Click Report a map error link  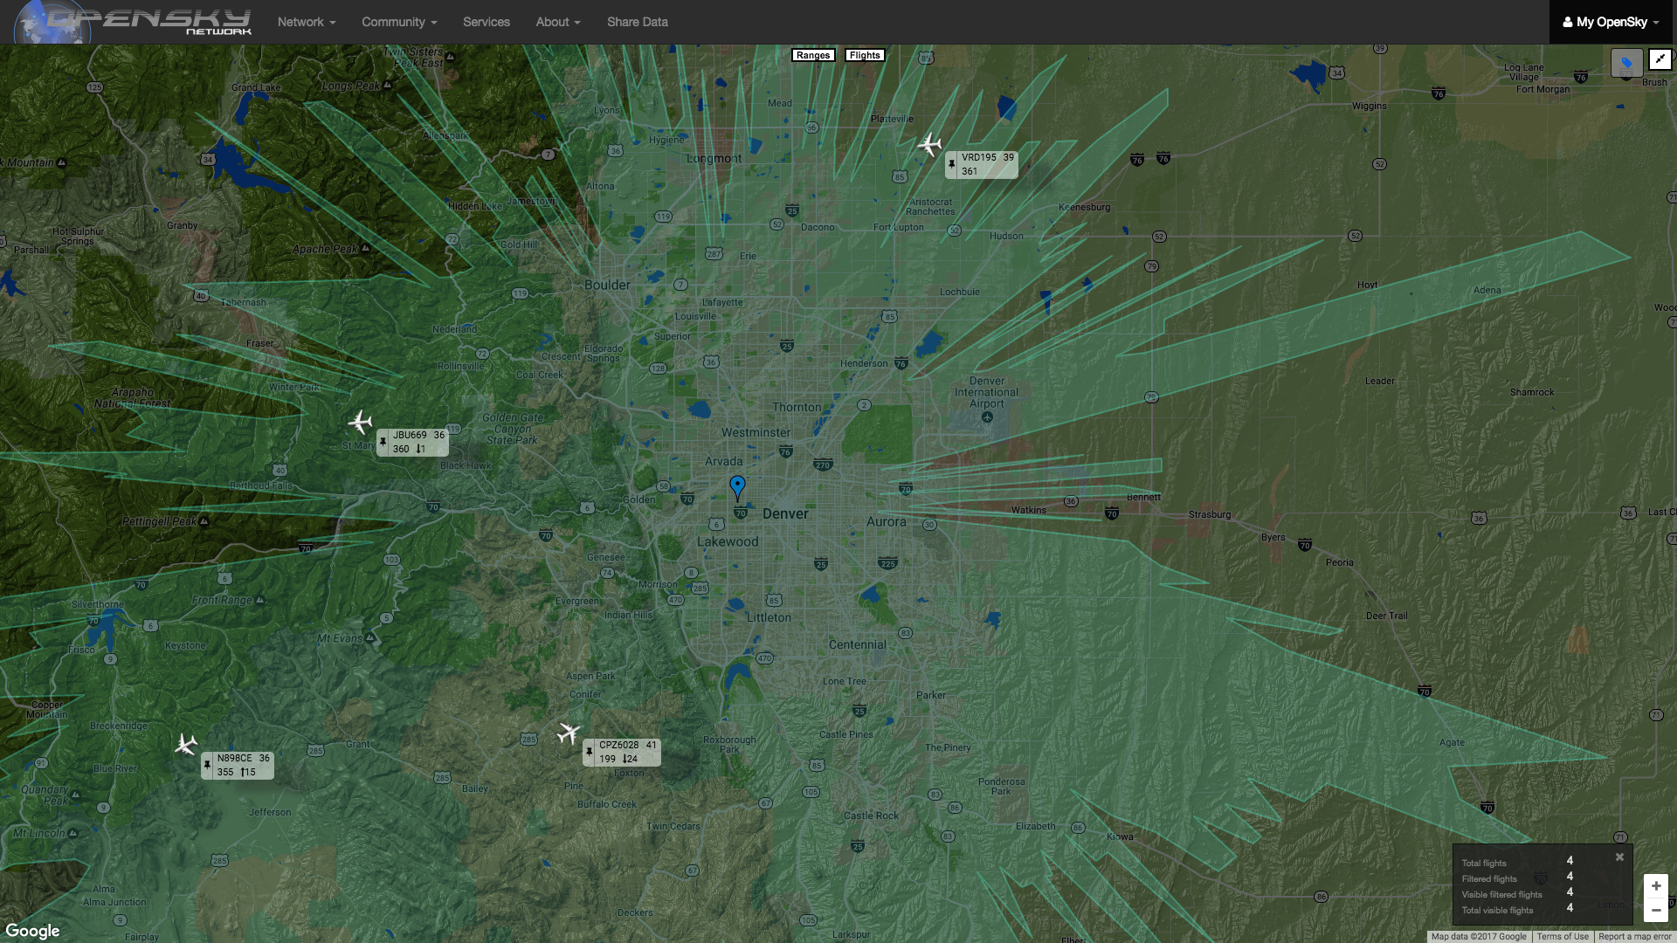(1634, 936)
